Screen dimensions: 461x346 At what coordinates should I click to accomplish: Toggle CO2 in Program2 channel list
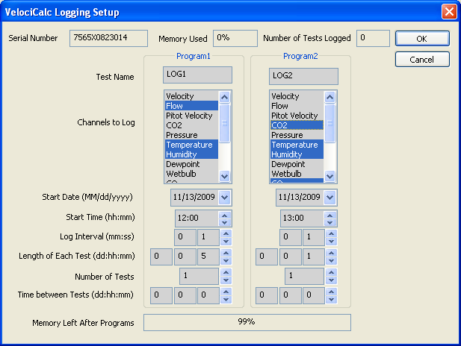tap(297, 125)
